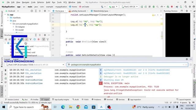The height and width of the screenshot is (110, 196).
Task: Open IDE settings gear in main toolbar
Action: click(x=190, y=7)
